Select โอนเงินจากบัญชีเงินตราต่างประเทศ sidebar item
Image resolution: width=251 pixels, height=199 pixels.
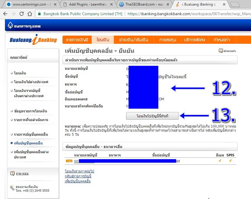click(x=29, y=93)
